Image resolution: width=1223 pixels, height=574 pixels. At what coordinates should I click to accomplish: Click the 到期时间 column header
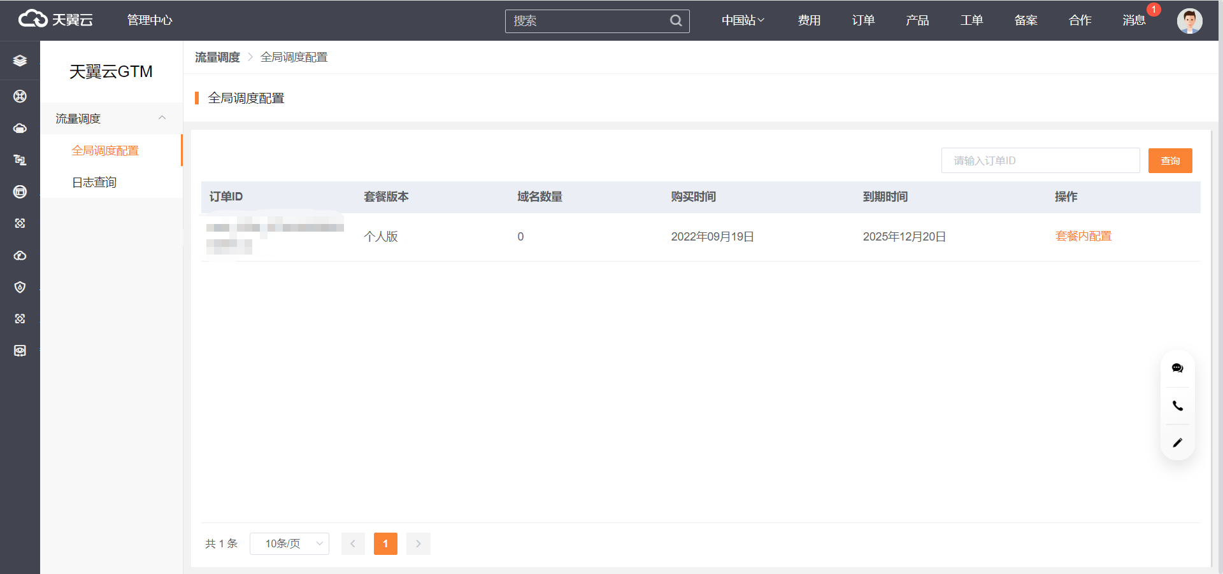click(885, 197)
